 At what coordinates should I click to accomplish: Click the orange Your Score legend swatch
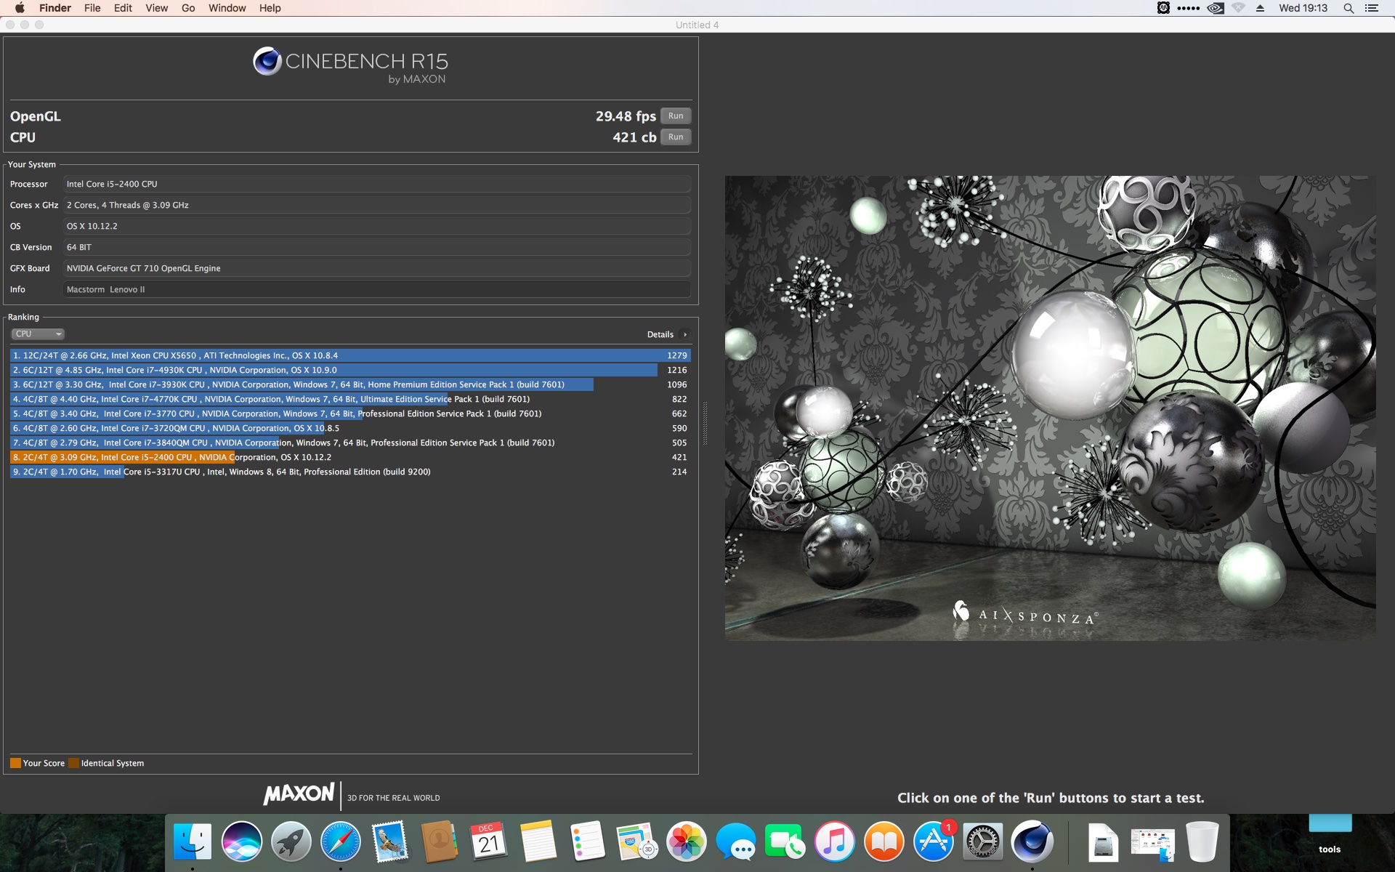click(15, 763)
